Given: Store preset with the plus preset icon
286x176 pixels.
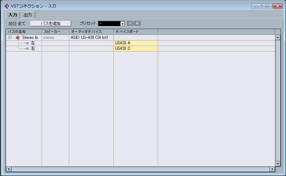Looking at the screenshot, I should click(x=130, y=23).
